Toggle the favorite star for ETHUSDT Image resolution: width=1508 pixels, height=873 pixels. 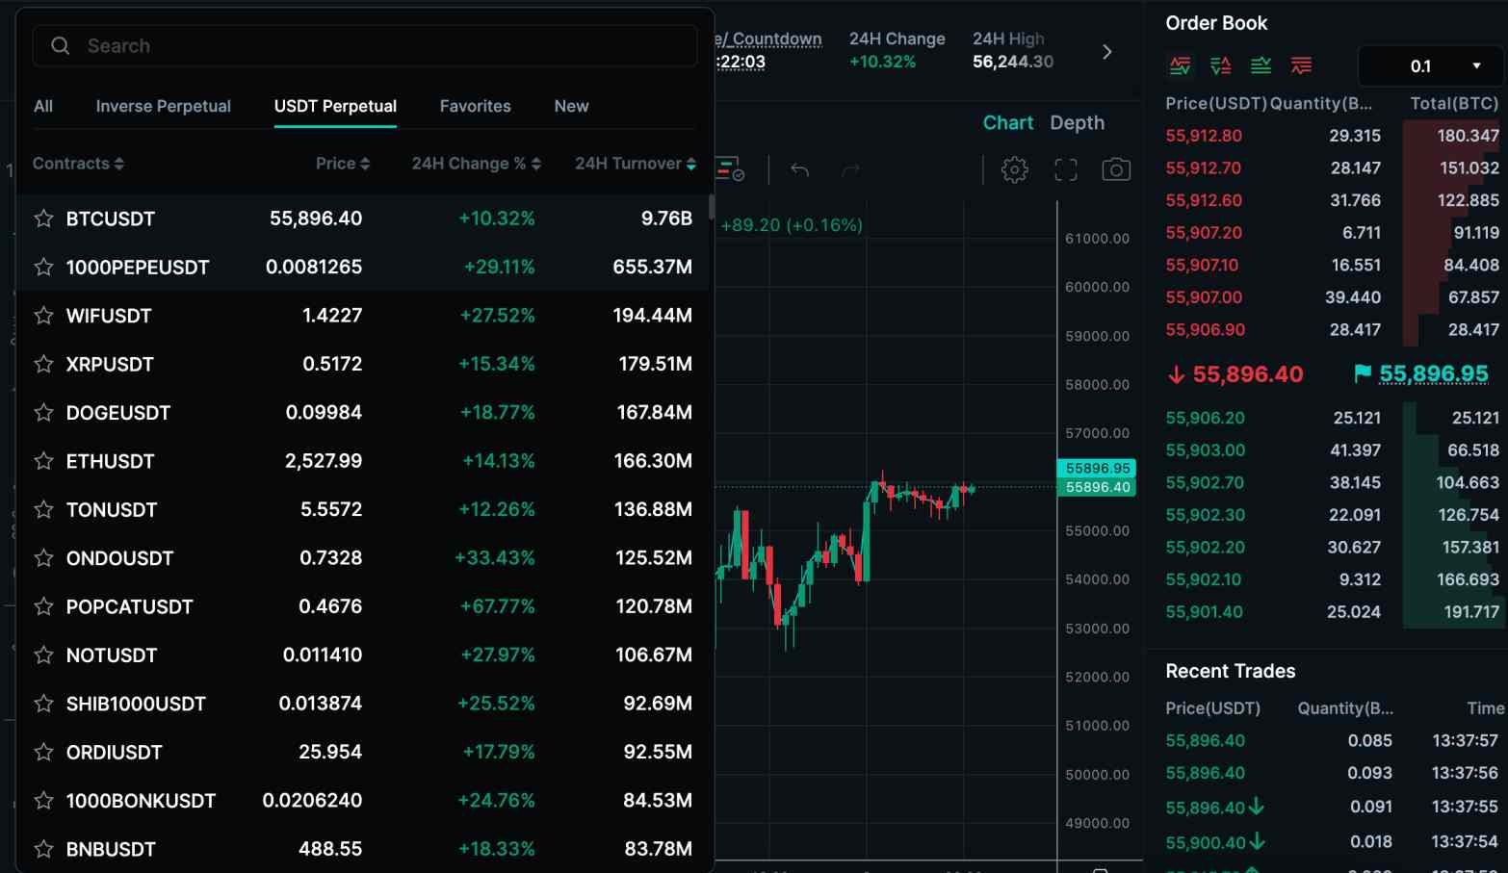coord(43,461)
